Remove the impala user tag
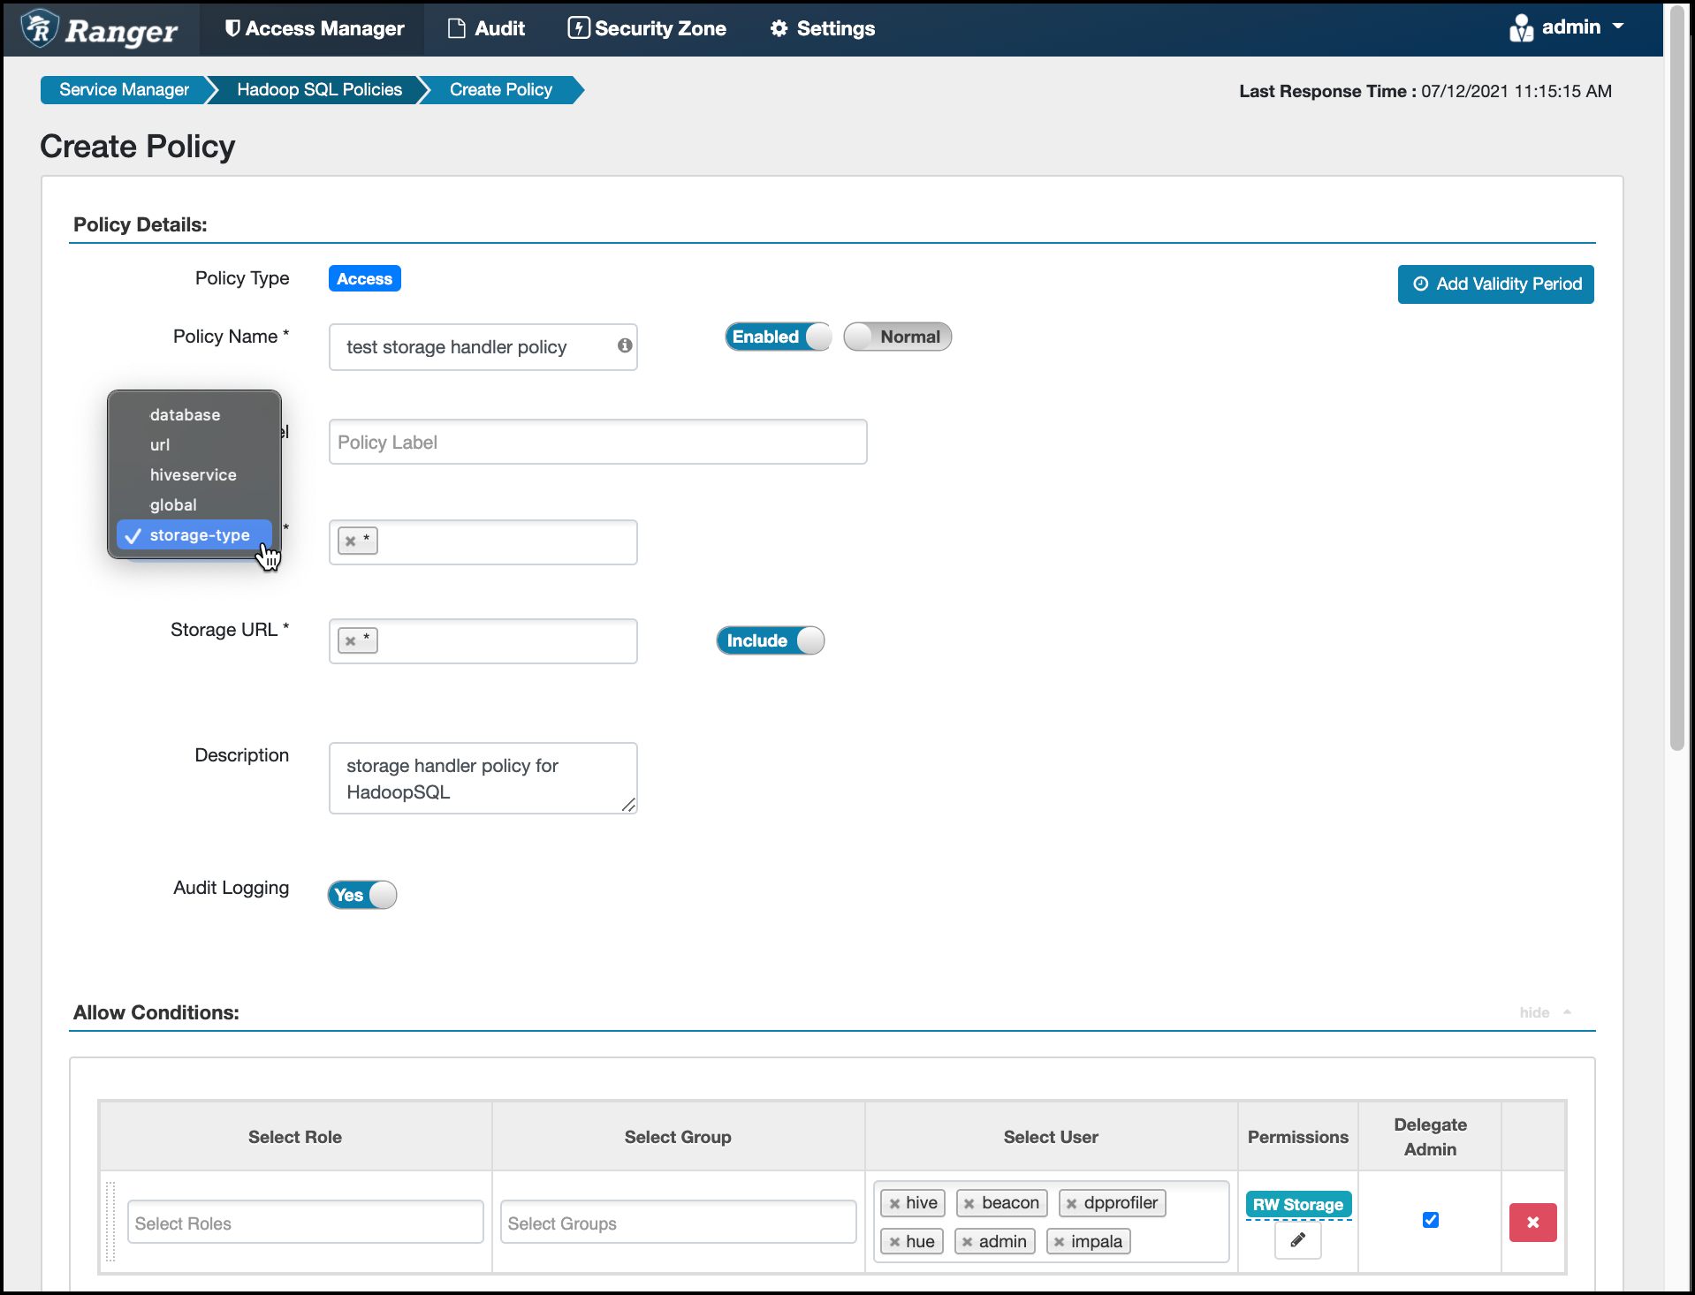The width and height of the screenshot is (1695, 1295). coord(1059,1242)
